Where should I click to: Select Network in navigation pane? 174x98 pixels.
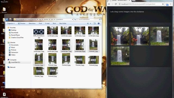[x=11, y=67]
